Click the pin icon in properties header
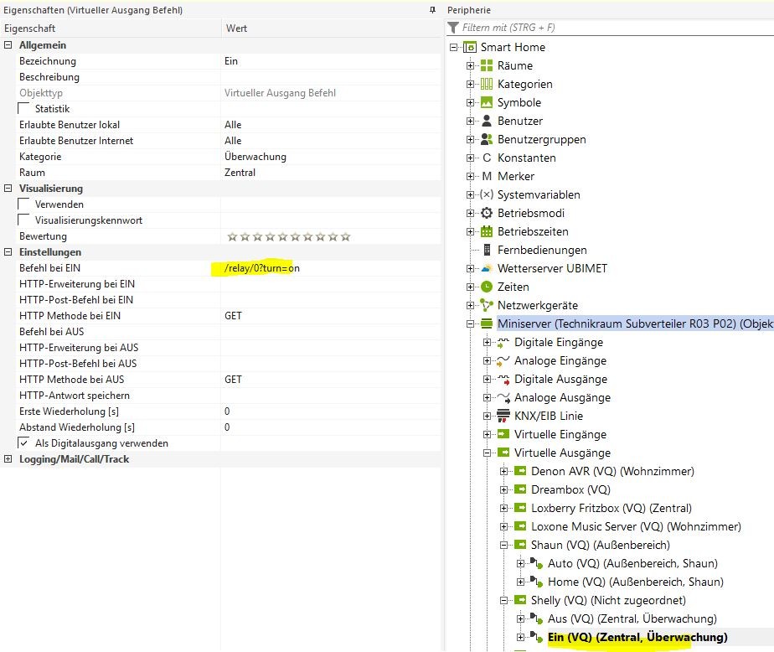774x652 pixels. click(x=432, y=10)
